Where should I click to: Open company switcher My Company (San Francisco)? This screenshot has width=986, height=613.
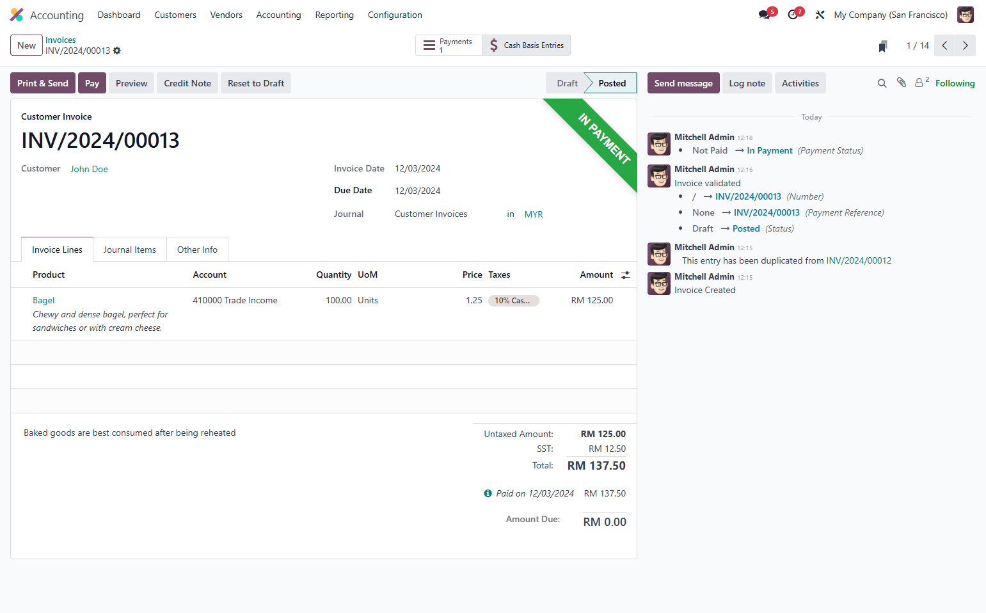coord(891,15)
